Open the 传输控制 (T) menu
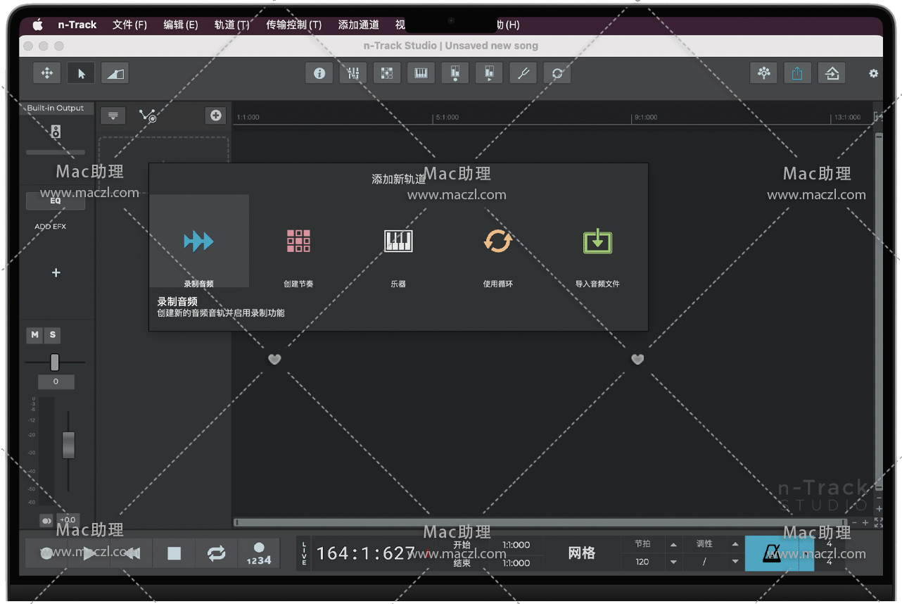The image size is (902, 604). tap(293, 25)
